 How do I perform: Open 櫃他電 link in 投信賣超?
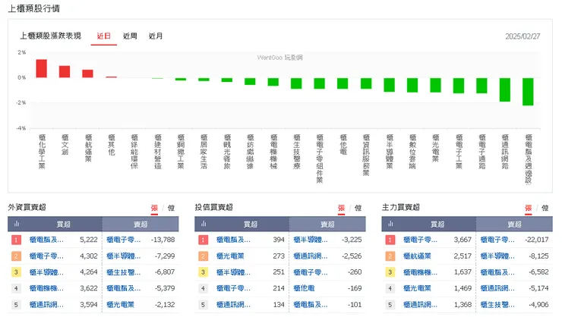(304, 288)
